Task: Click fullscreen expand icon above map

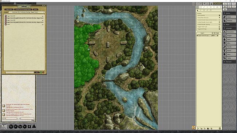Action: point(194,4)
